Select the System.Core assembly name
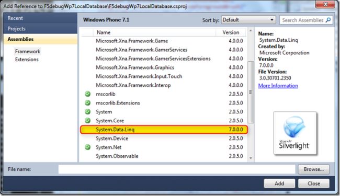 (x=110, y=121)
